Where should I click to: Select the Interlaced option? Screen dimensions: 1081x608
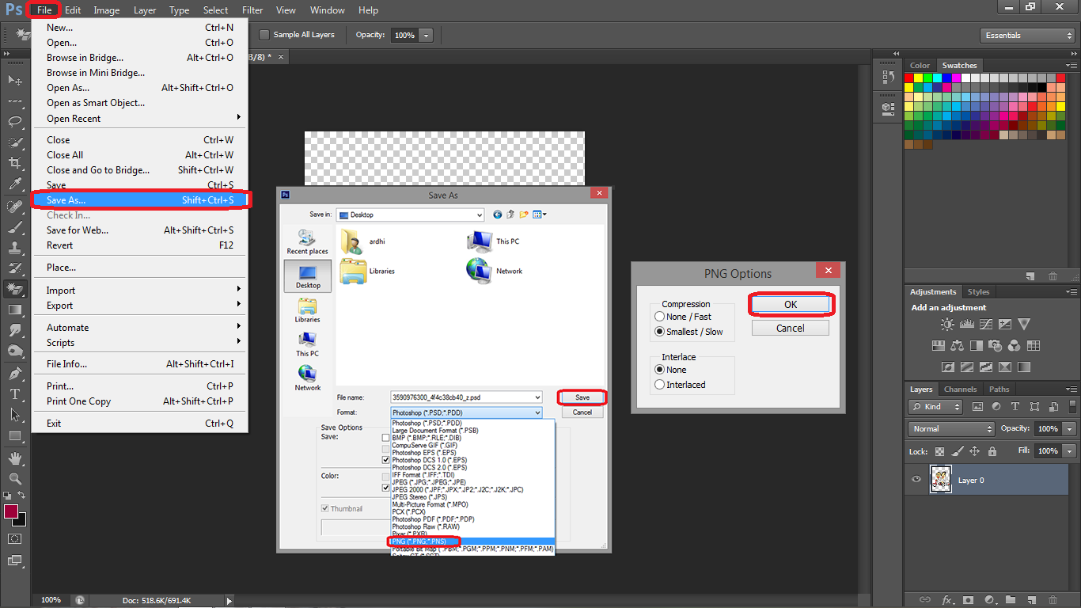tap(660, 385)
